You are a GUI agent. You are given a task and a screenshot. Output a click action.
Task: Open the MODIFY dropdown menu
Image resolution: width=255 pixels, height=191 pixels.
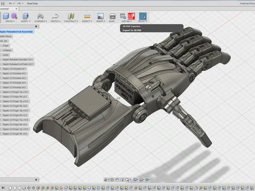25,21
